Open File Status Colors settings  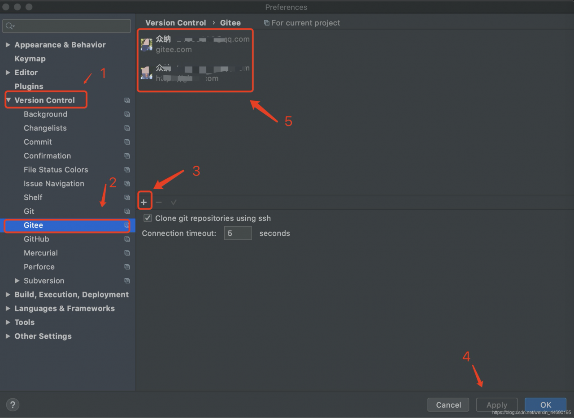coord(56,170)
